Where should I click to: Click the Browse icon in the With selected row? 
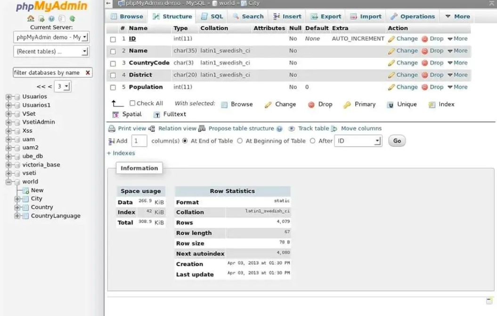(224, 105)
